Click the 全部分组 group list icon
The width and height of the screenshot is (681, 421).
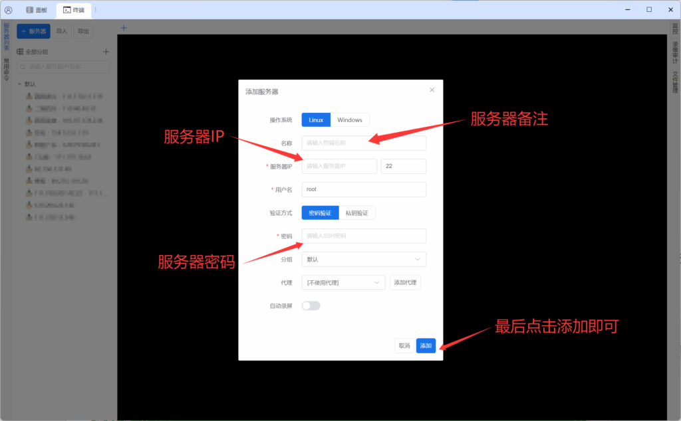[x=20, y=52]
